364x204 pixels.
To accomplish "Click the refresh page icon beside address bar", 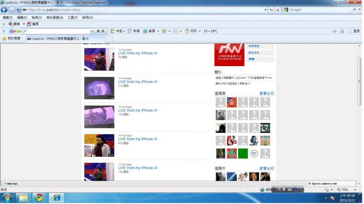I will [x=271, y=10].
